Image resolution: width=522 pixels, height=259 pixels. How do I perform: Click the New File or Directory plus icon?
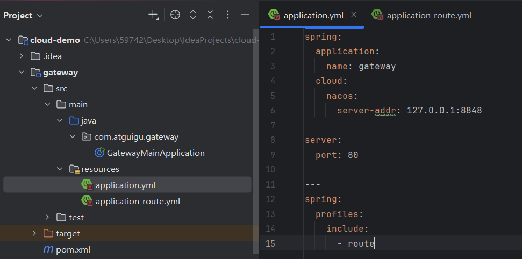coord(153,15)
